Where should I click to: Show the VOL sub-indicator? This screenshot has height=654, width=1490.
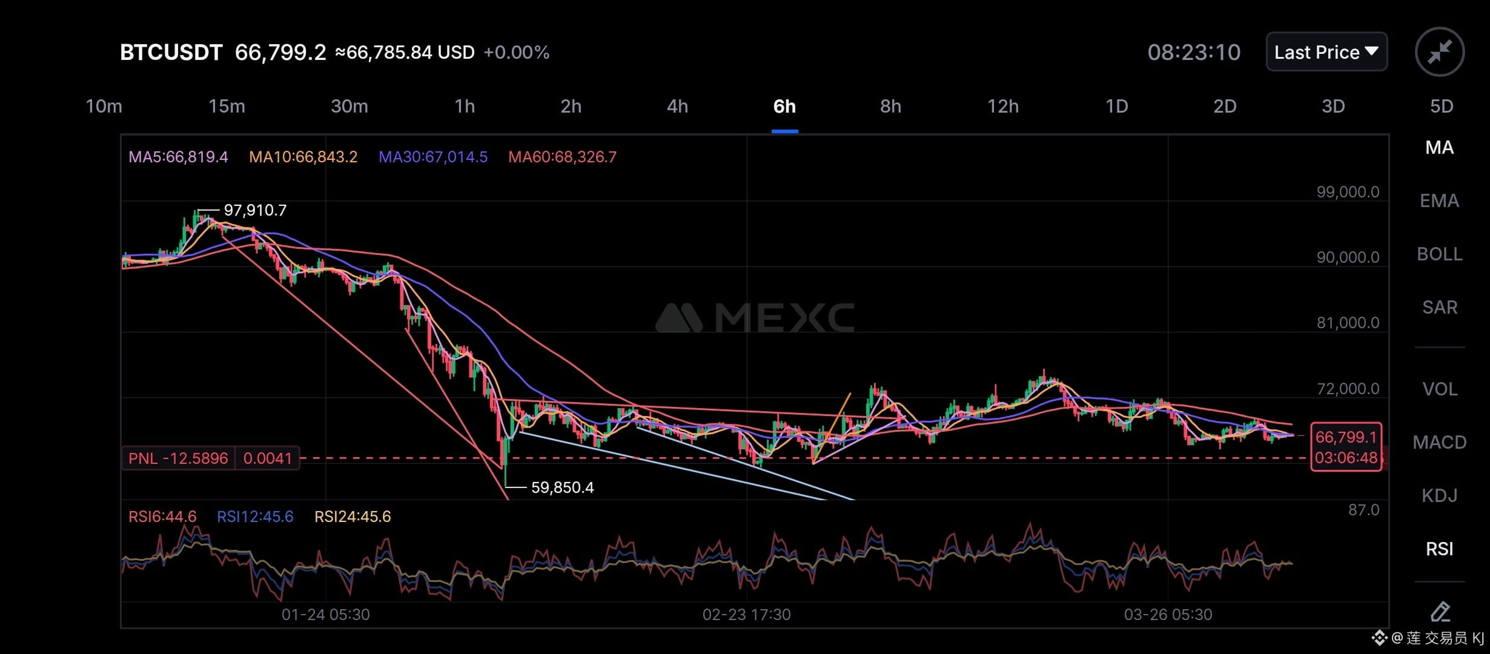click(1440, 389)
